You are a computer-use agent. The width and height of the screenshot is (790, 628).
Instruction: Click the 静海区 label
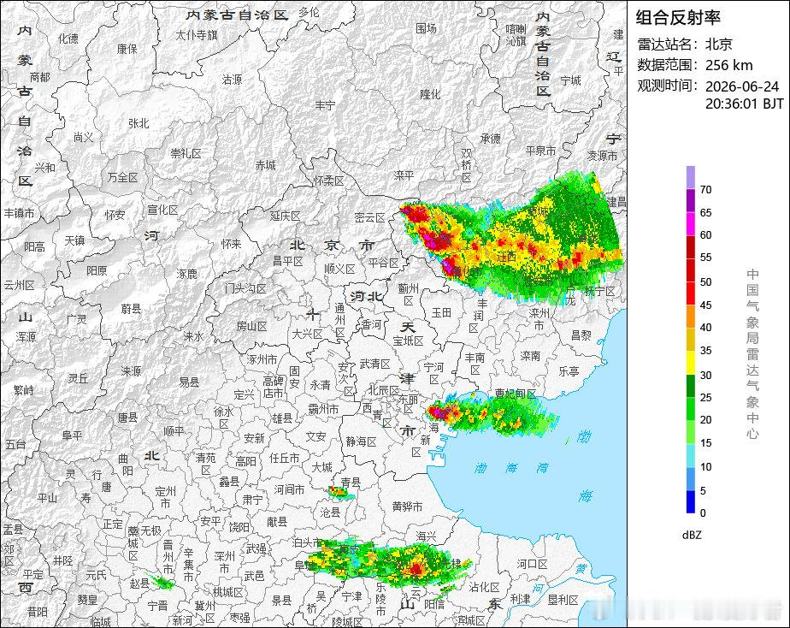pyautogui.click(x=362, y=441)
